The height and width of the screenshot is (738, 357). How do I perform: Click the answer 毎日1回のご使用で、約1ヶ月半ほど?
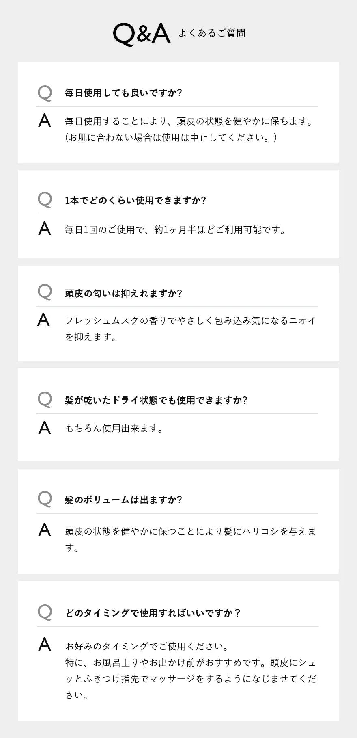(175, 230)
